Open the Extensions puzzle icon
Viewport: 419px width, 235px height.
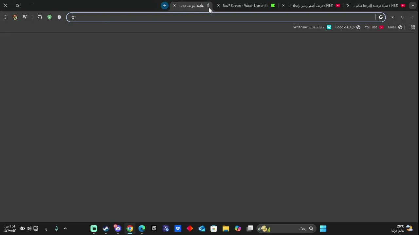40,17
